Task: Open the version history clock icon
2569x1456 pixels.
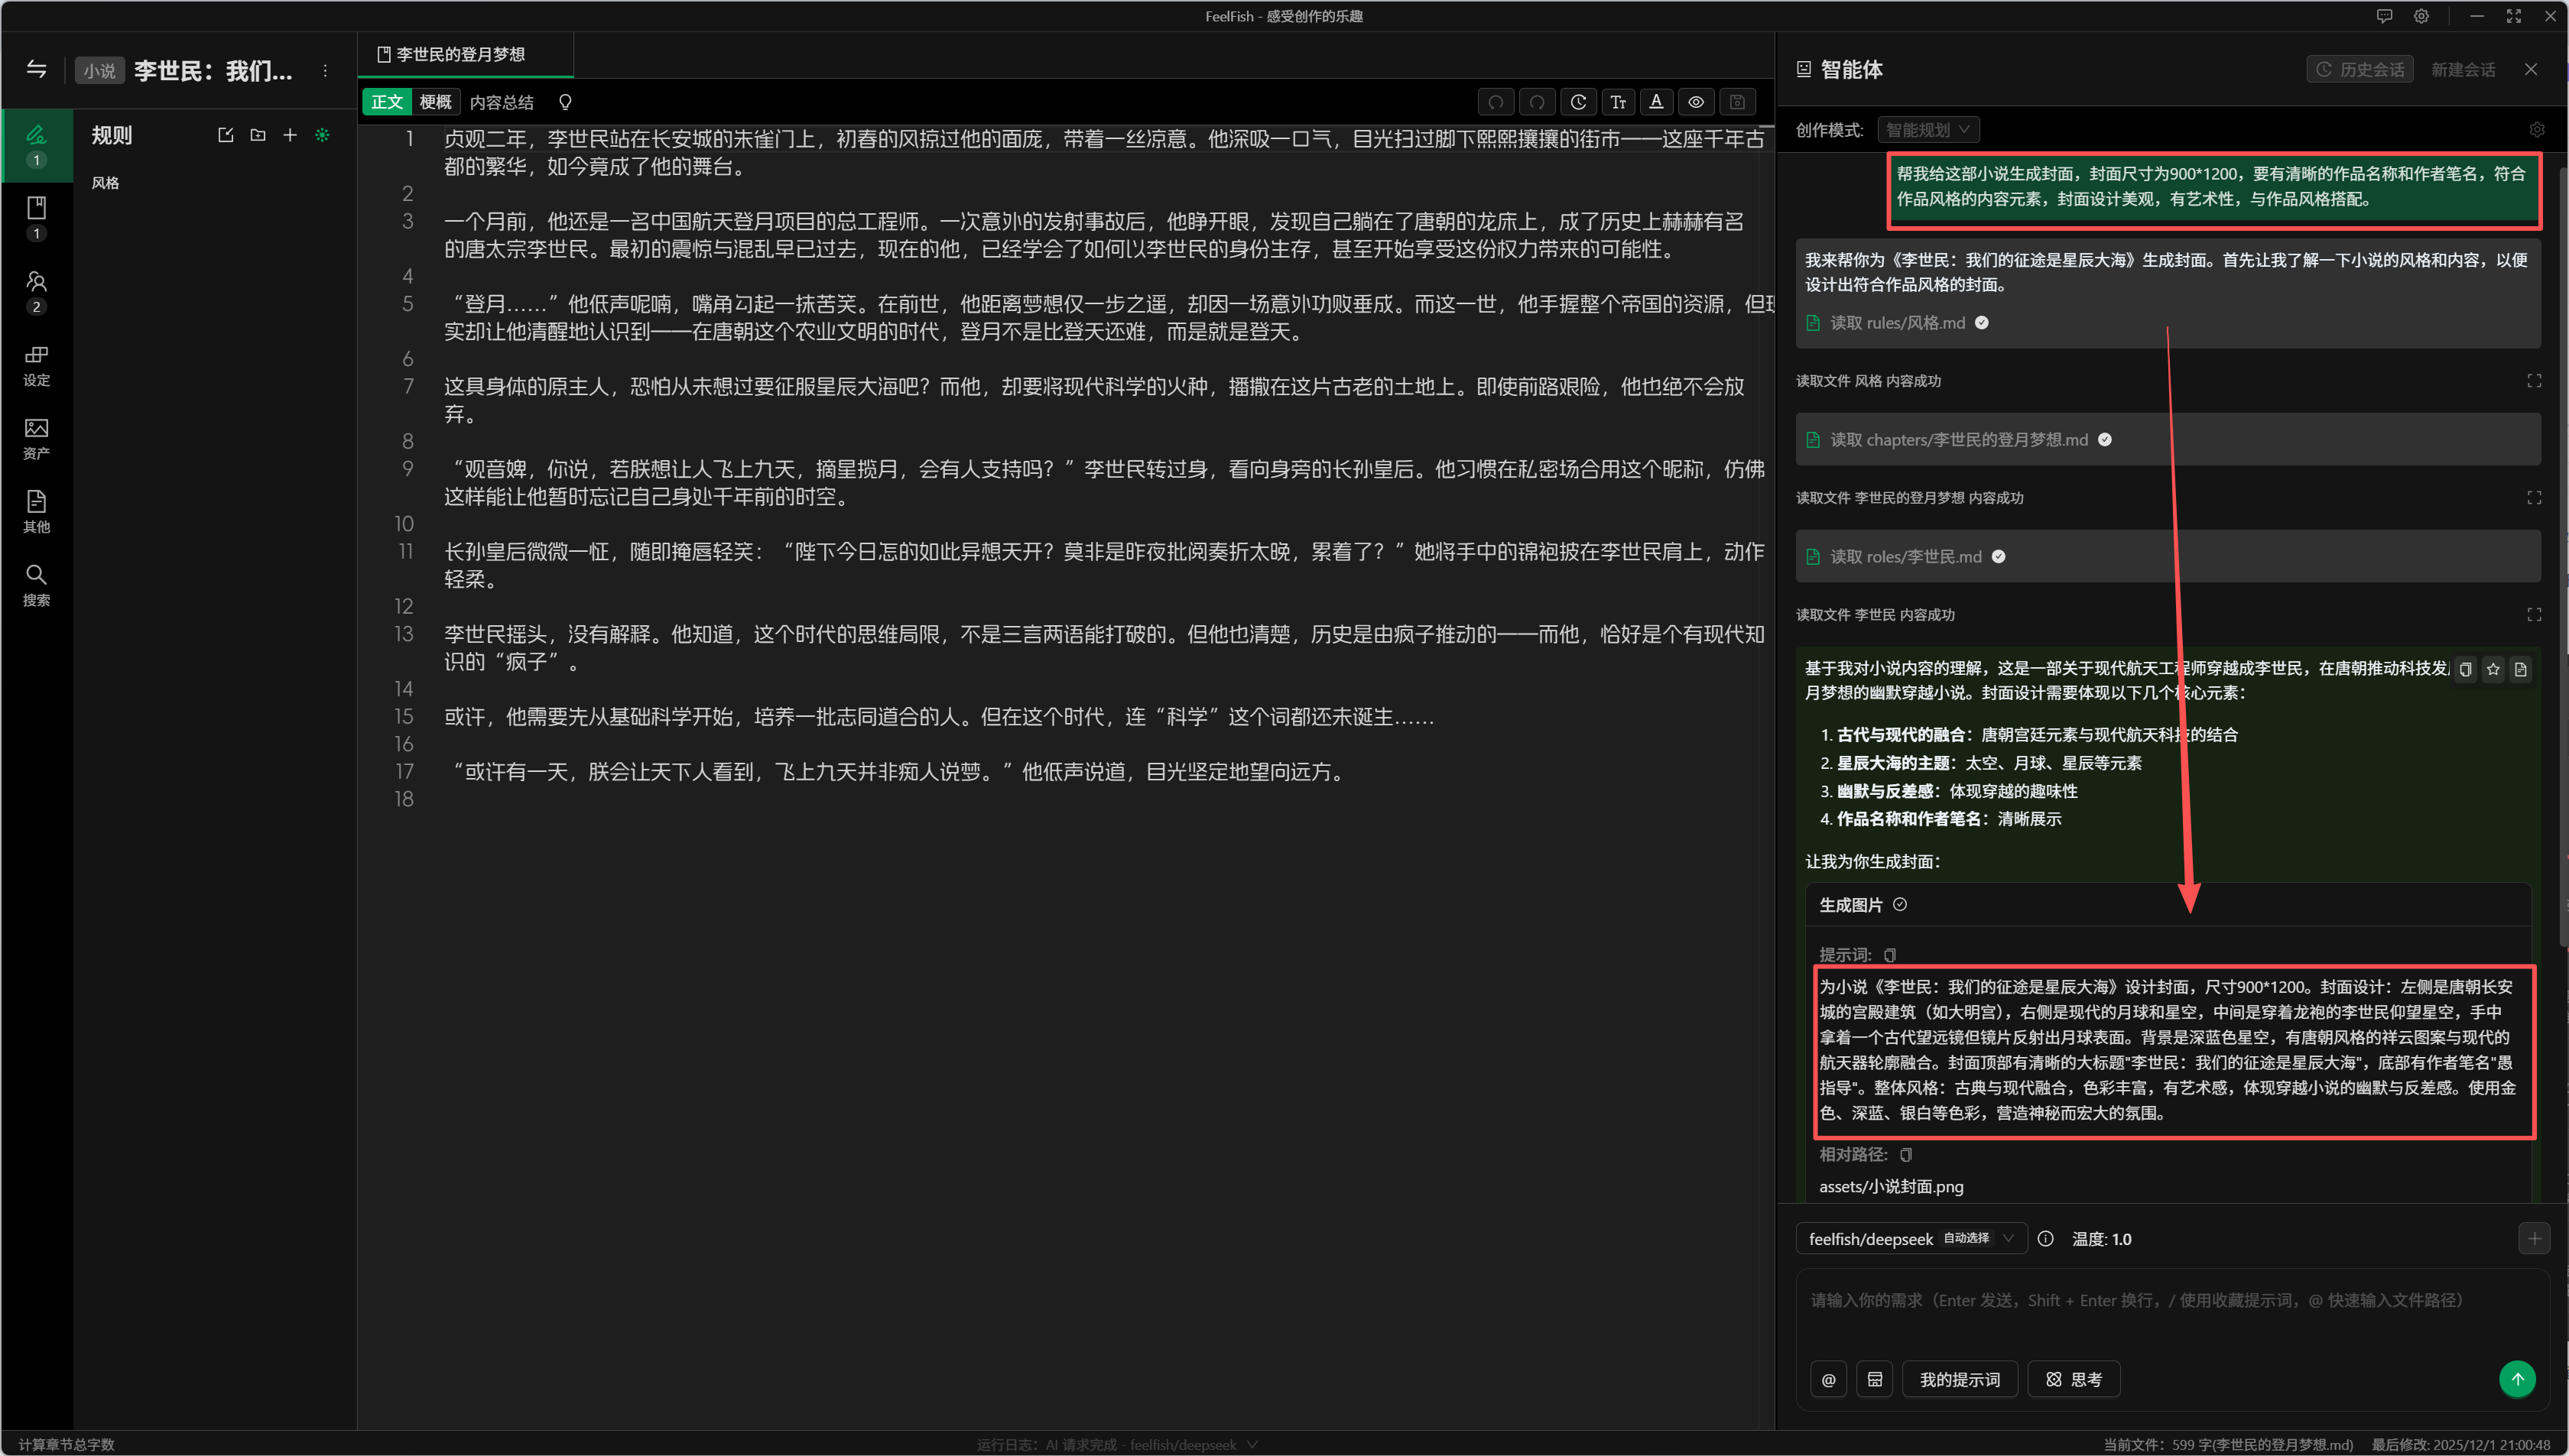Action: (1577, 102)
